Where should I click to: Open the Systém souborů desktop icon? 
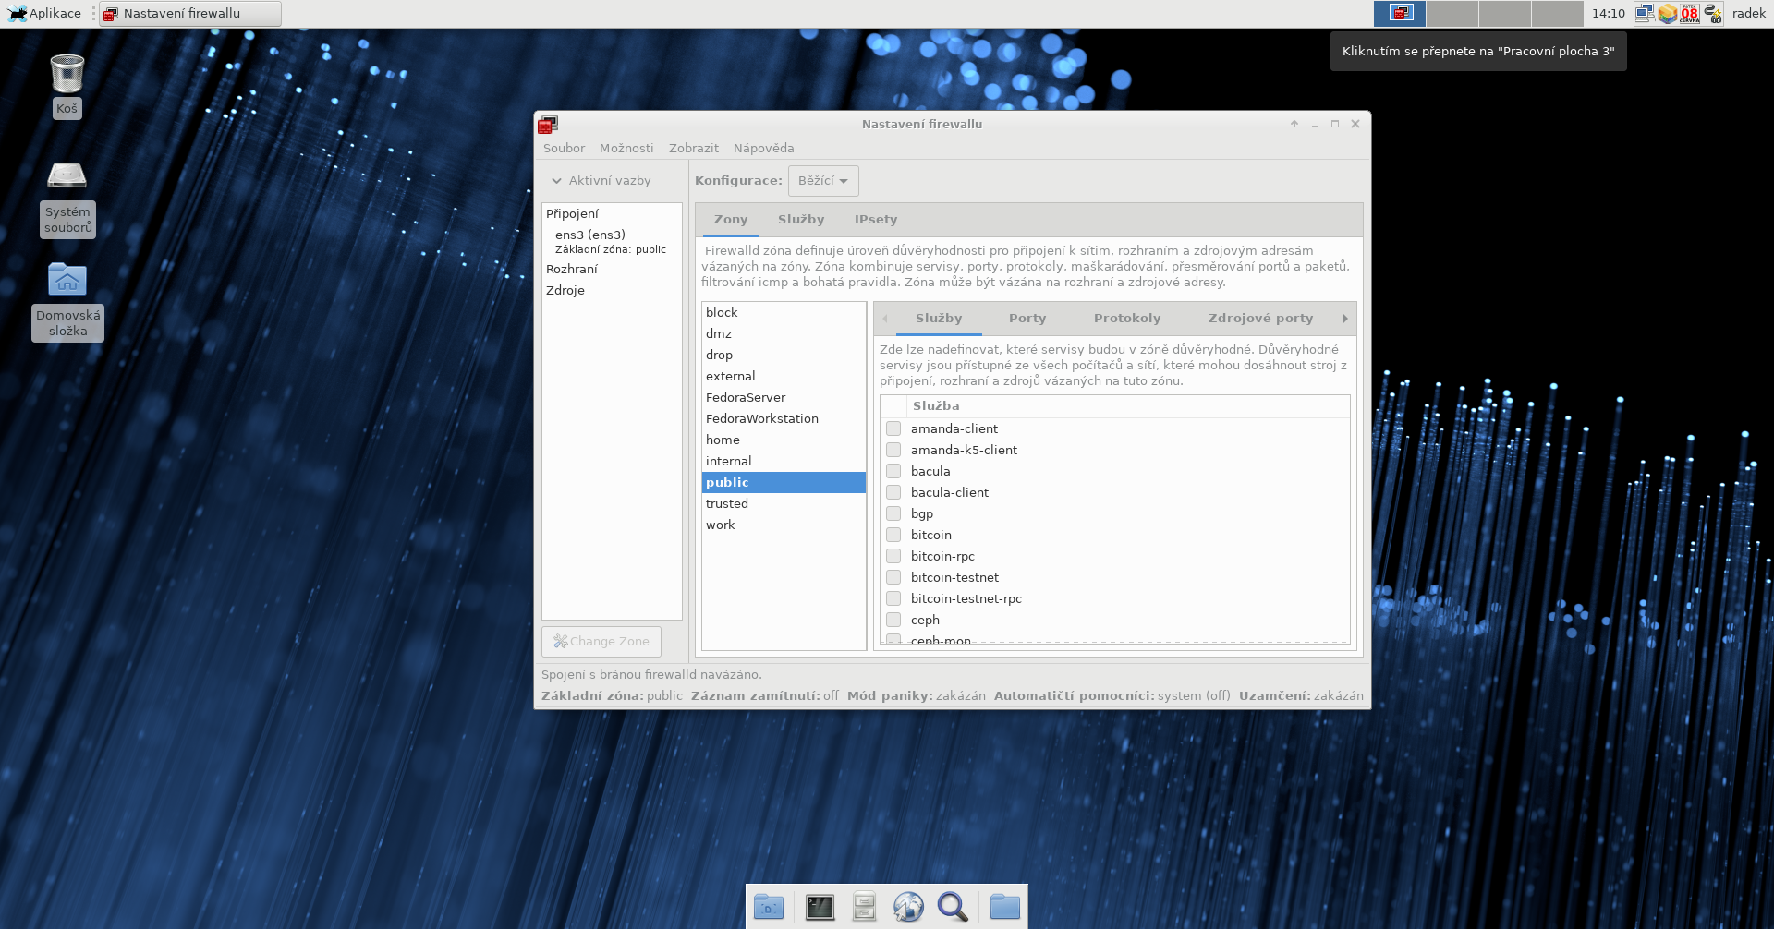coord(67,175)
